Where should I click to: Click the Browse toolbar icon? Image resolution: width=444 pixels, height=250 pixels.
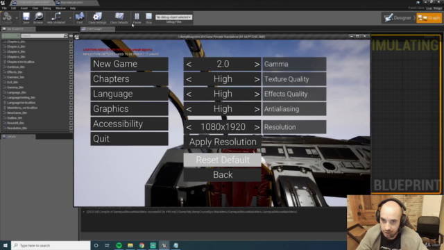(38, 17)
